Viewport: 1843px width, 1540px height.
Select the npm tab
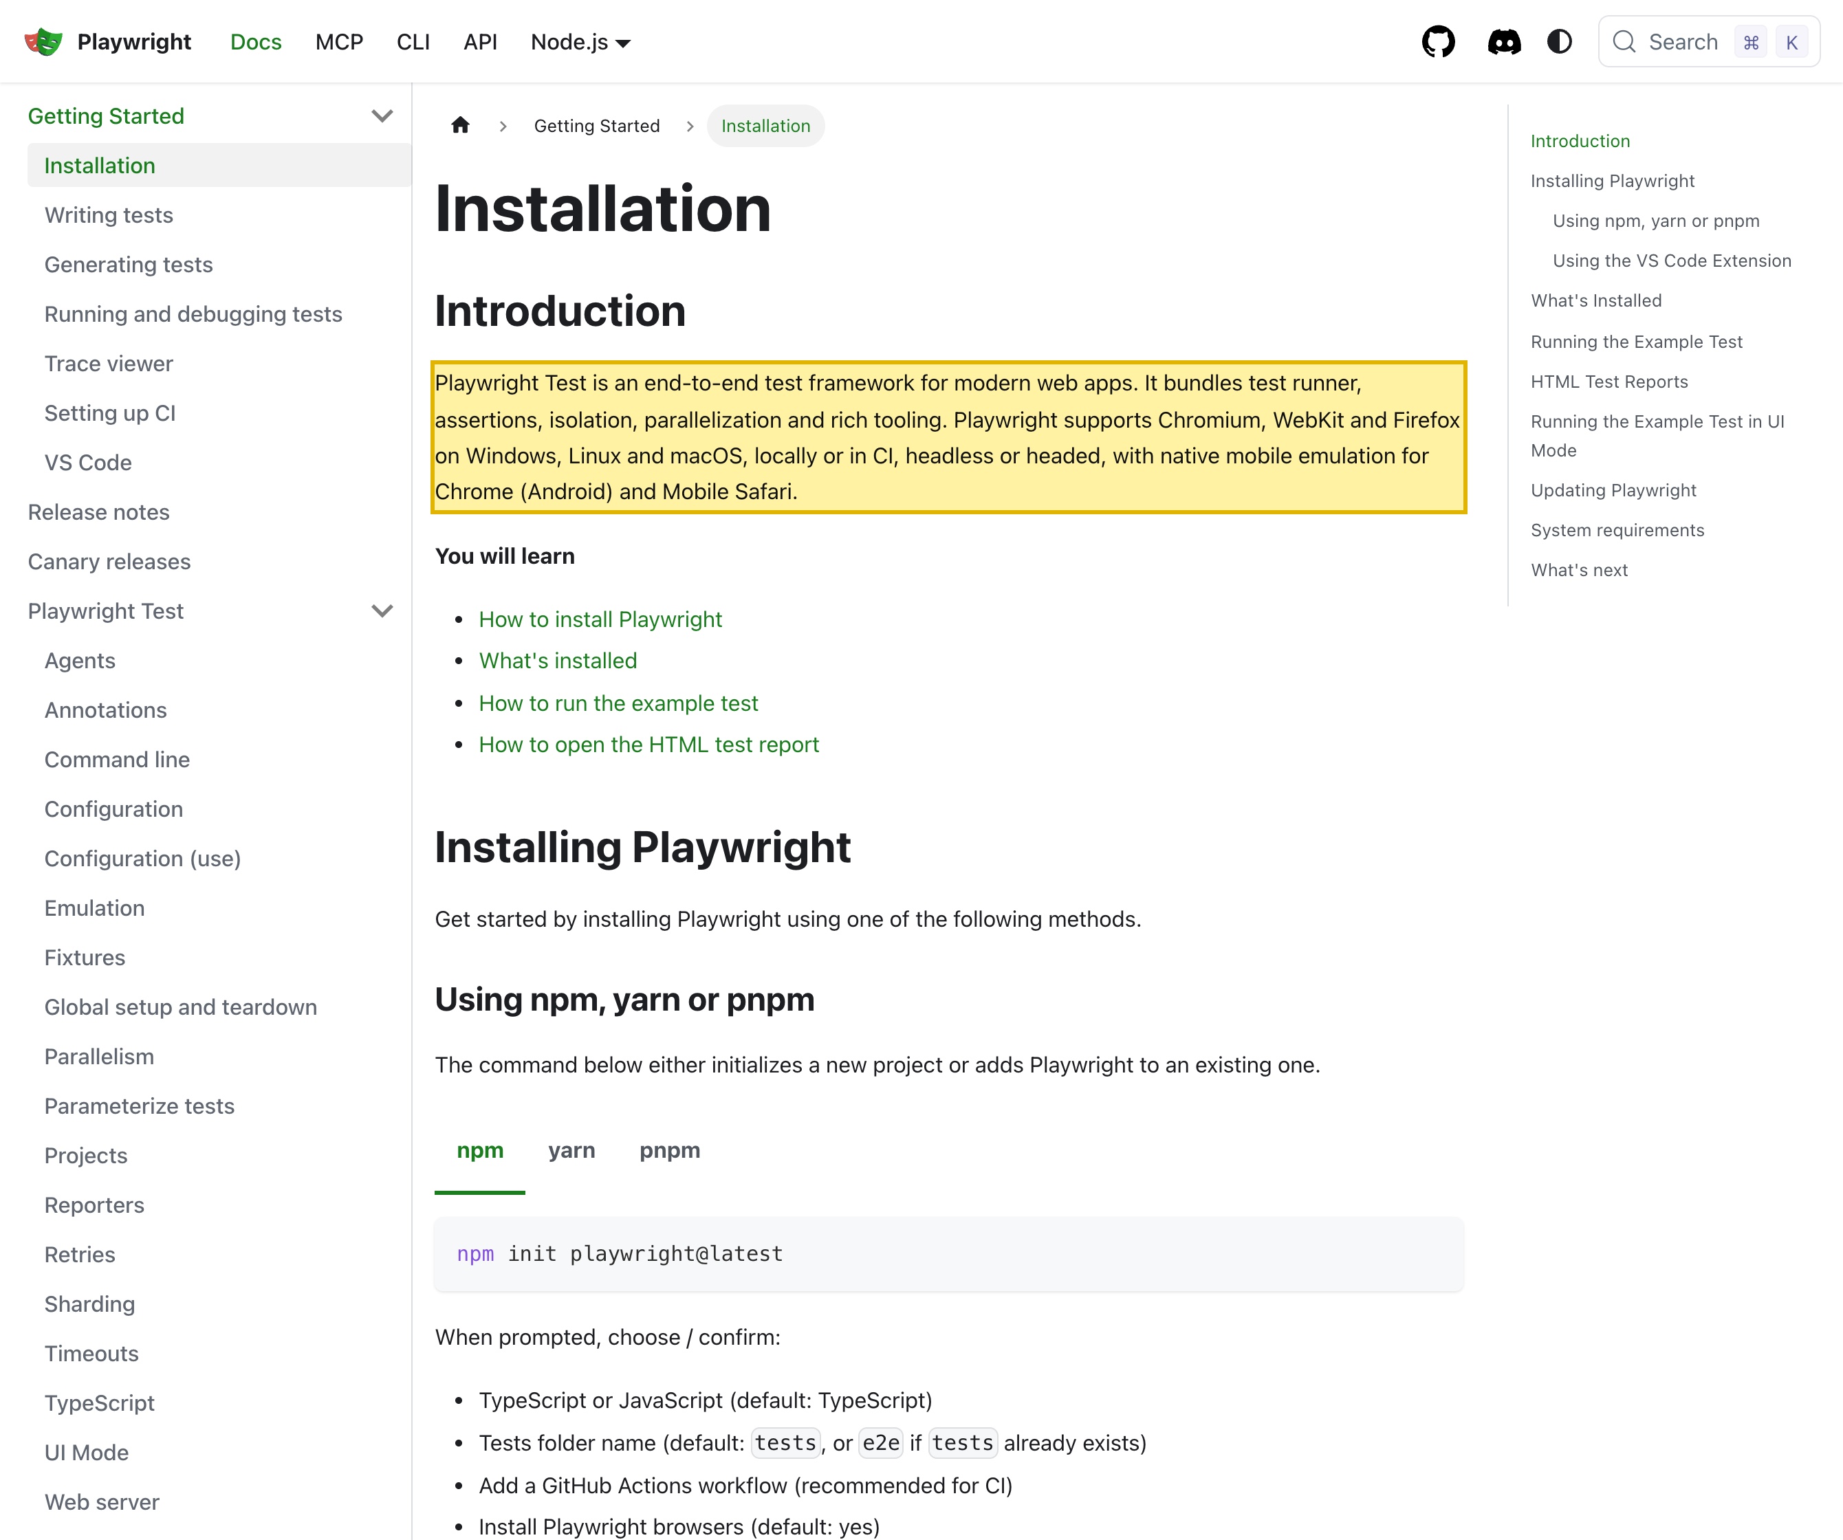click(480, 1150)
